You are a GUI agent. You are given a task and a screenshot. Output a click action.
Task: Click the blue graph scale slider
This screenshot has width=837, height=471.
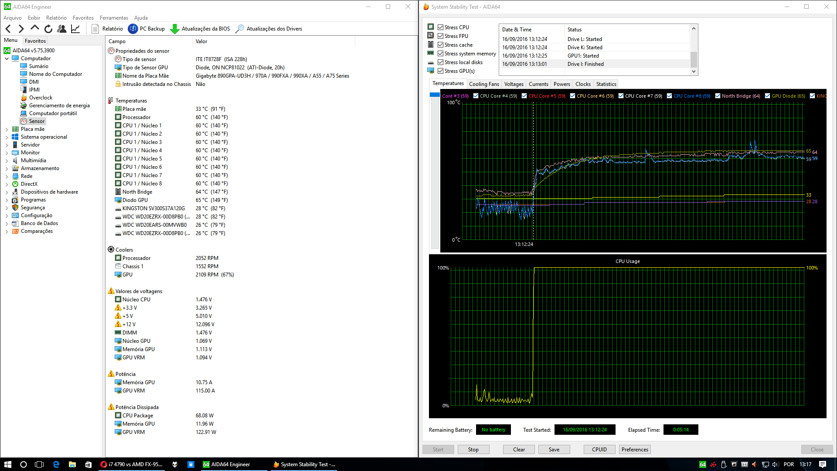pos(434,95)
